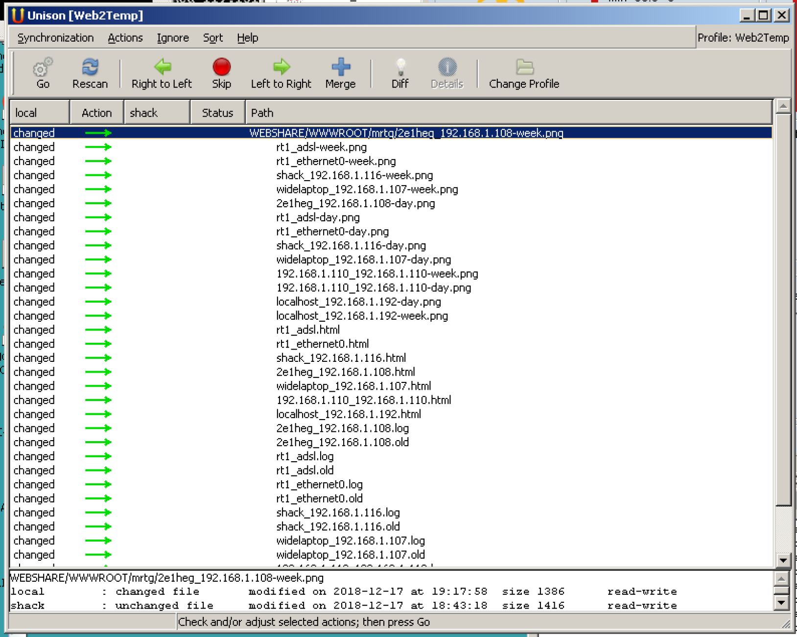Click details pane scroll down arrow

[781, 603]
